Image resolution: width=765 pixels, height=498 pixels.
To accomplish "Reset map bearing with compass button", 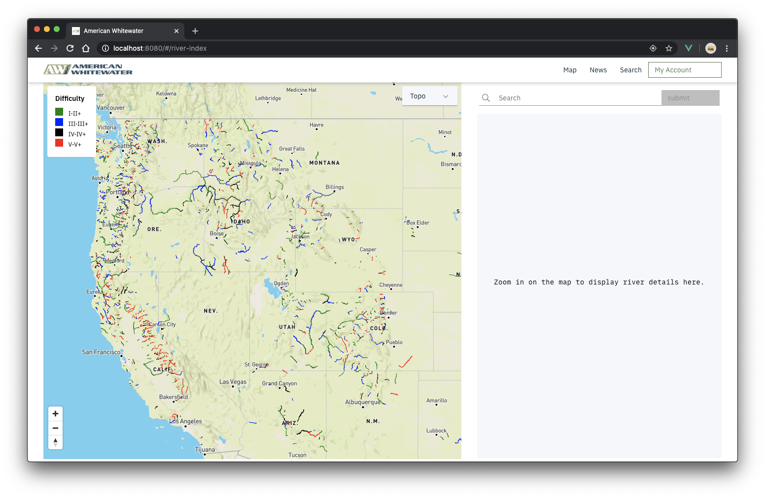I will tap(55, 442).
